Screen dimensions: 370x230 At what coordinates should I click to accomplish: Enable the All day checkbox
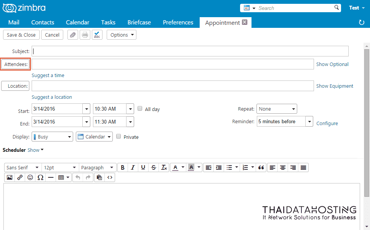coord(140,109)
